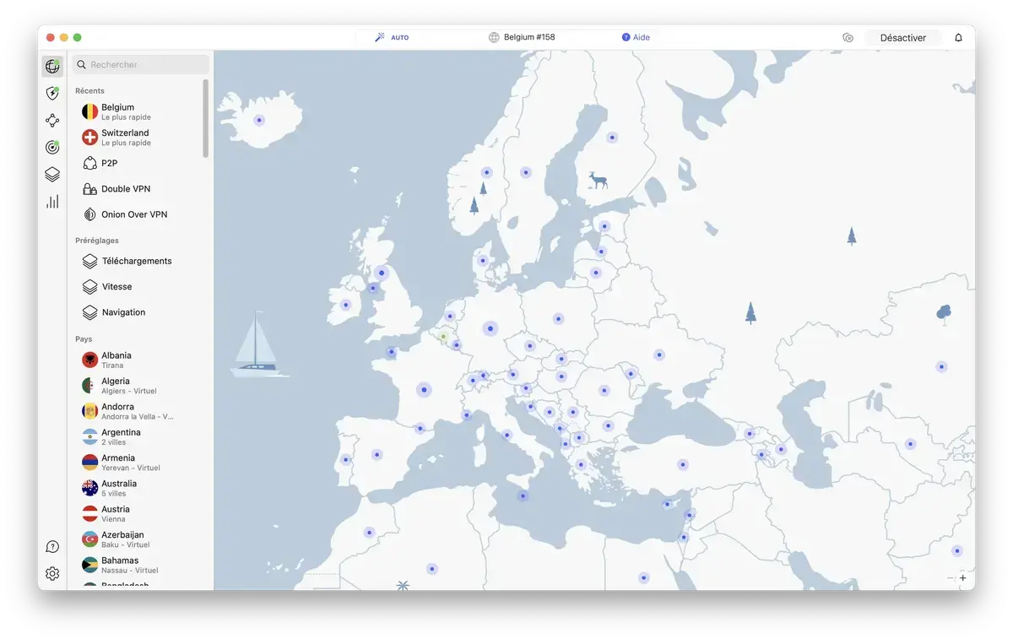Select the P2P specialty server
1013x639 pixels.
tap(110, 163)
